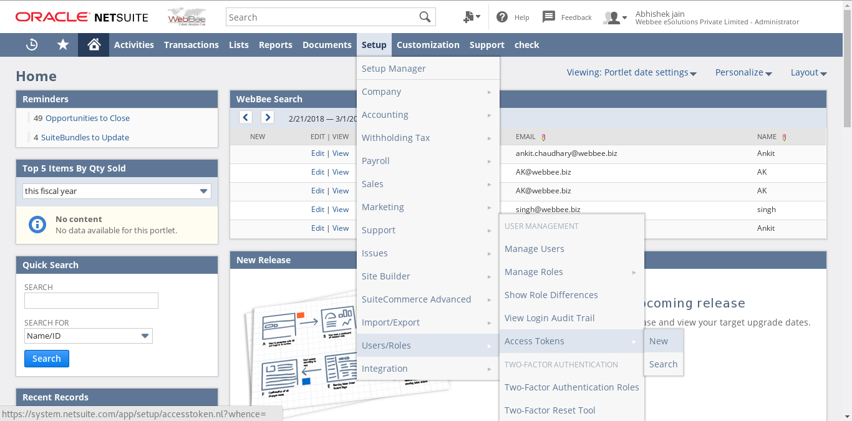Open the SuiteBundles to Update reminder link

(85, 137)
